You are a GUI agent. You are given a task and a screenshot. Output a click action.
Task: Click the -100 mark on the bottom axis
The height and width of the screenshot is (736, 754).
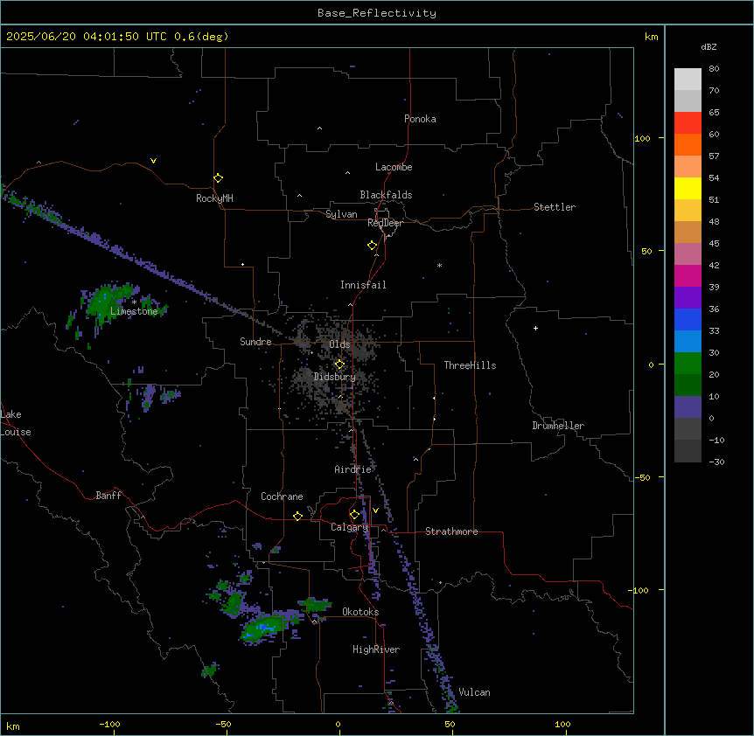tap(109, 724)
